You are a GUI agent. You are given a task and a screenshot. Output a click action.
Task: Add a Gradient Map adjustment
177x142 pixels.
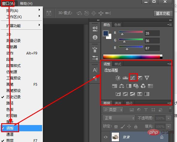147,94
